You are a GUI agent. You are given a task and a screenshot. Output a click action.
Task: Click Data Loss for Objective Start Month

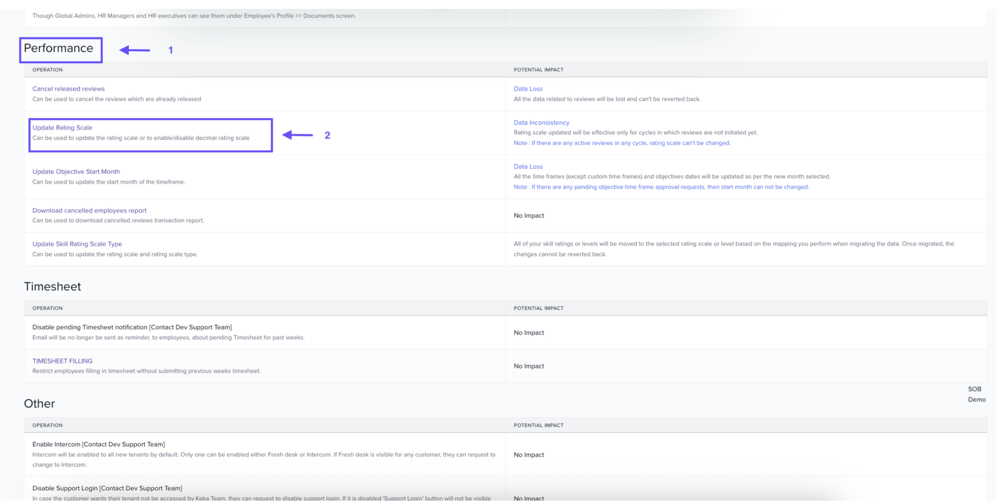pos(528,166)
